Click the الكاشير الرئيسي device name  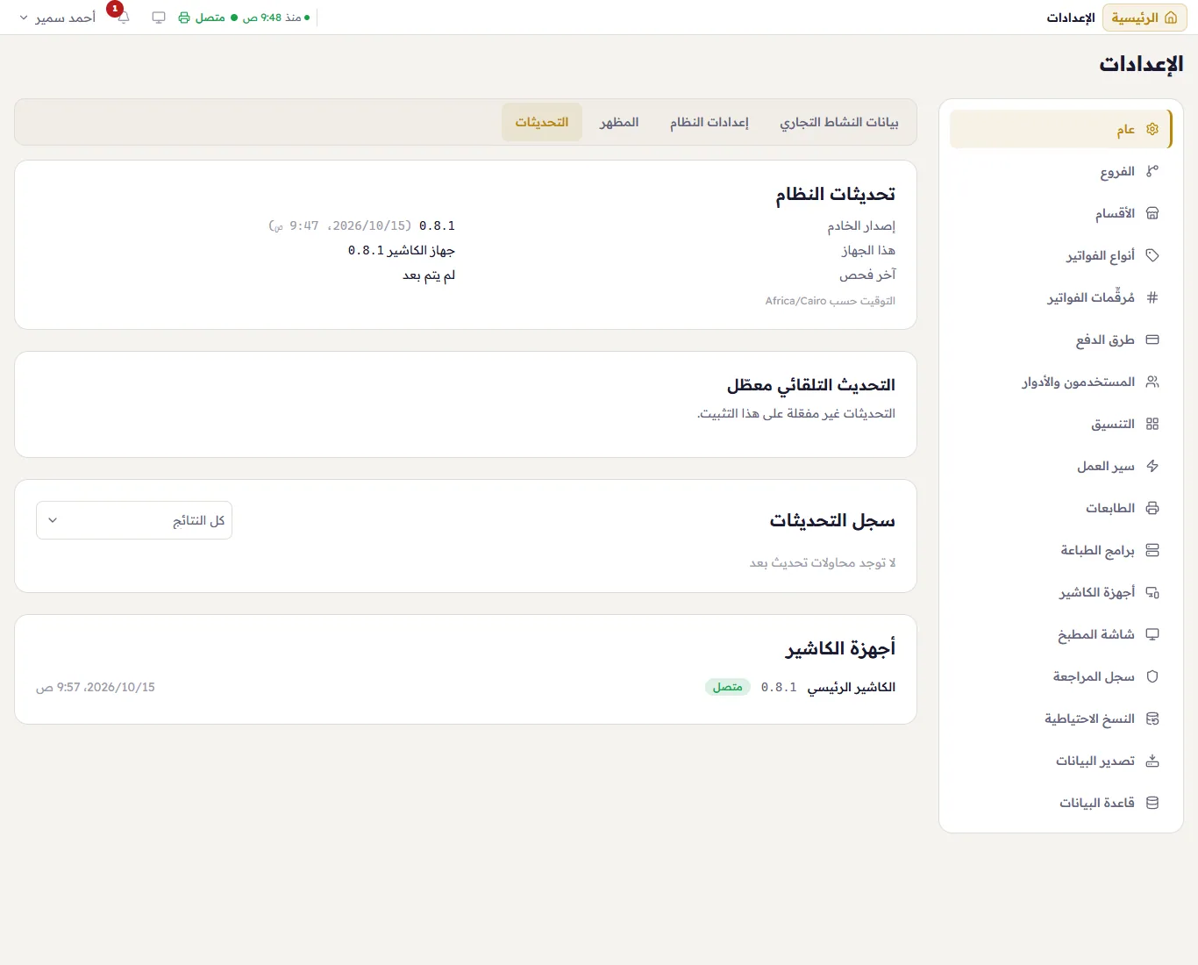coord(852,687)
